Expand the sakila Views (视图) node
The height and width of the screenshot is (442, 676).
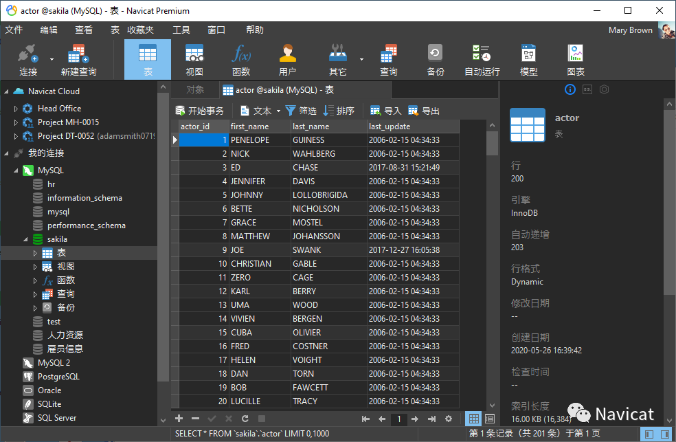click(x=35, y=267)
